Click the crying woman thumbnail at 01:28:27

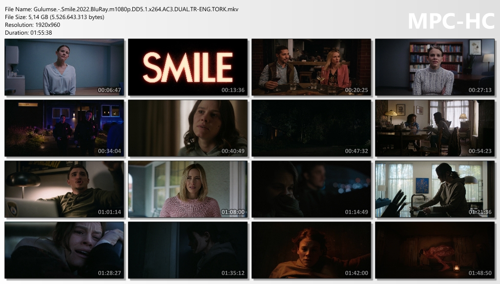(64, 250)
